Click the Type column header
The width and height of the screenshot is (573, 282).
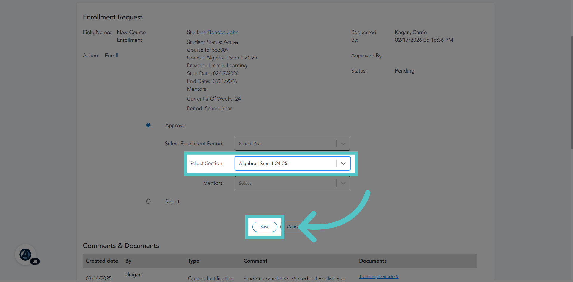[194, 261]
